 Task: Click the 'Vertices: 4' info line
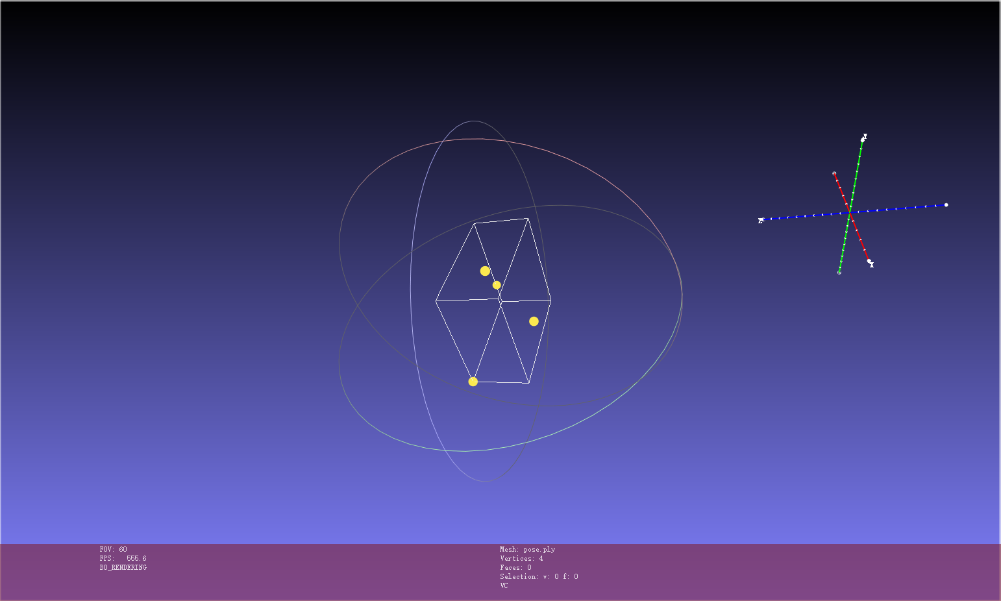pyautogui.click(x=522, y=558)
